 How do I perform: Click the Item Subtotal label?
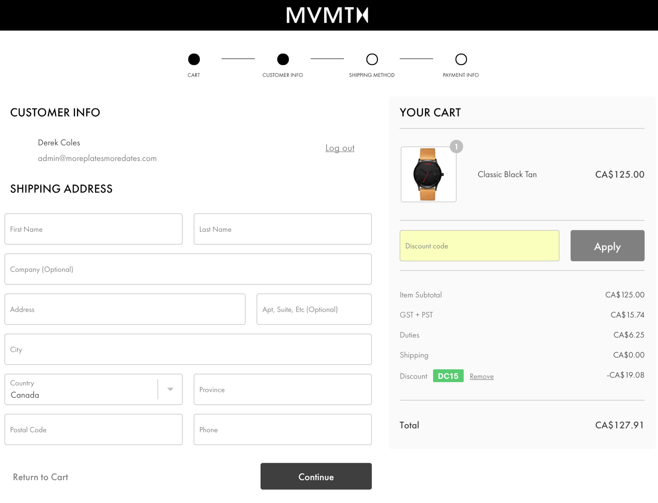point(421,295)
